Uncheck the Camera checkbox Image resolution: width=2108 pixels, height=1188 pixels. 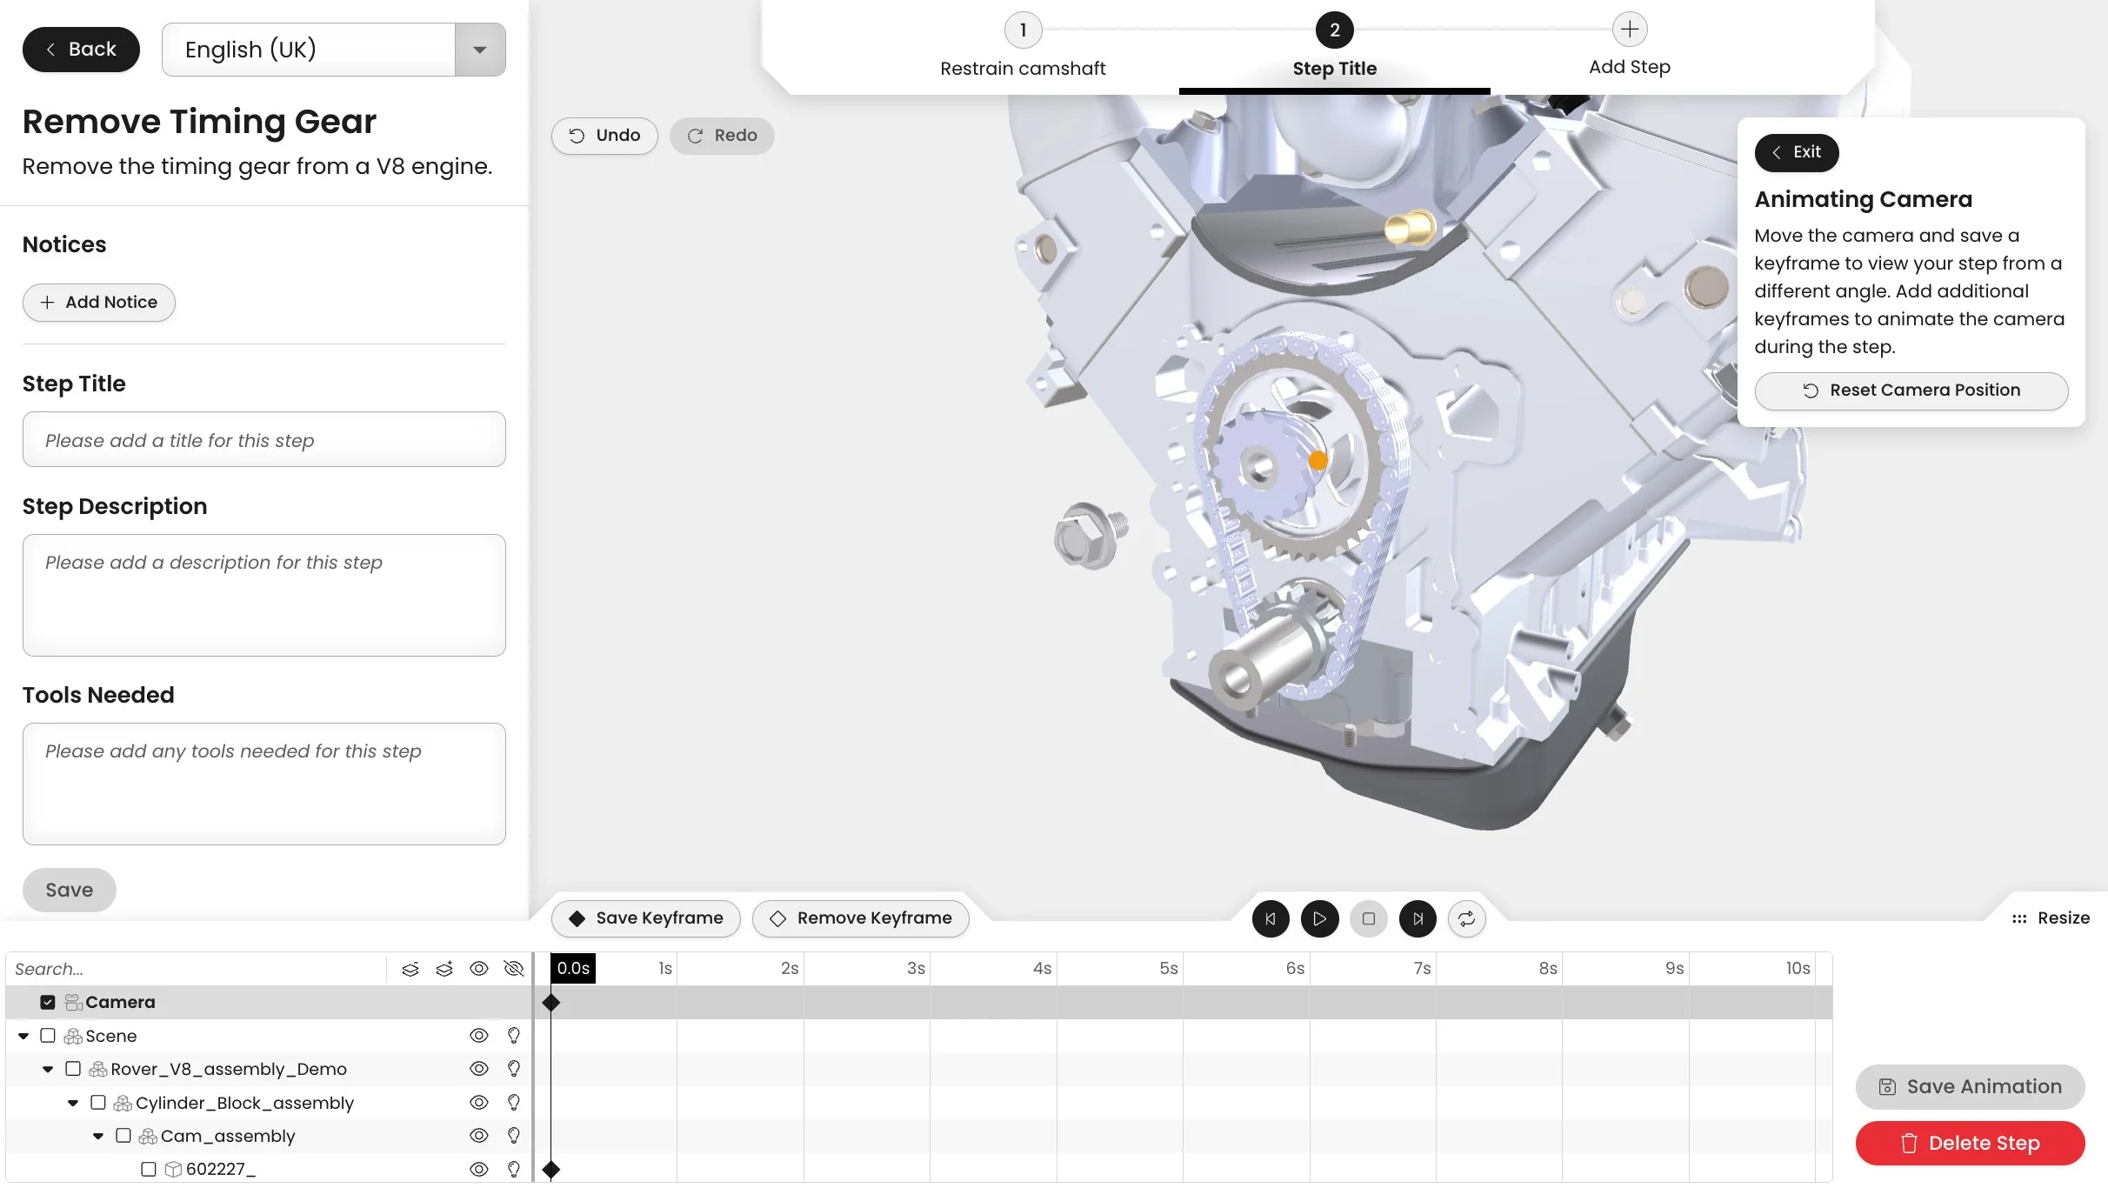tap(48, 1003)
